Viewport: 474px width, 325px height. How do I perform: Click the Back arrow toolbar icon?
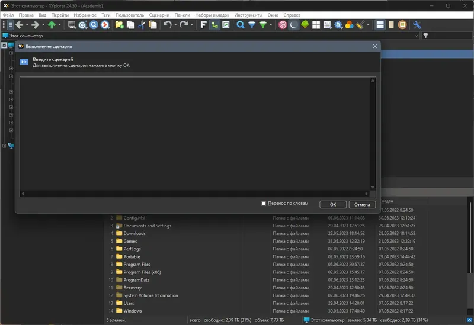[20, 25]
